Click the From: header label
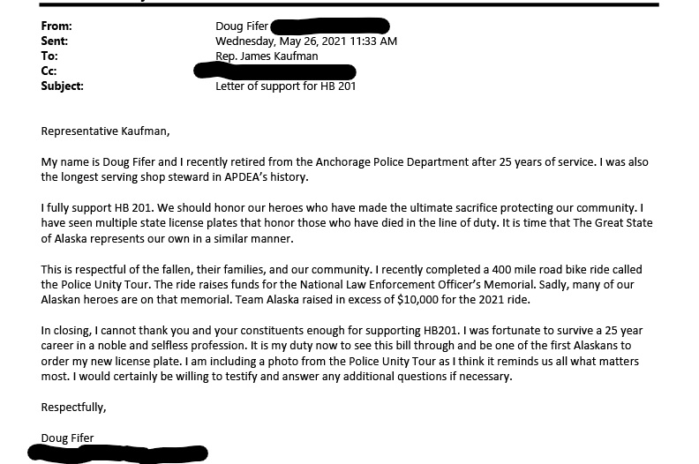Viewport: 699px width, 464px height. tap(56, 26)
